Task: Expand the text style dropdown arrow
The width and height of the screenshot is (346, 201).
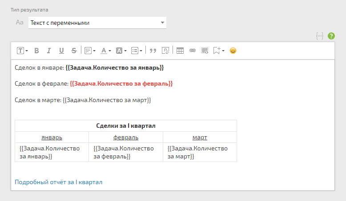Action: 27,51
